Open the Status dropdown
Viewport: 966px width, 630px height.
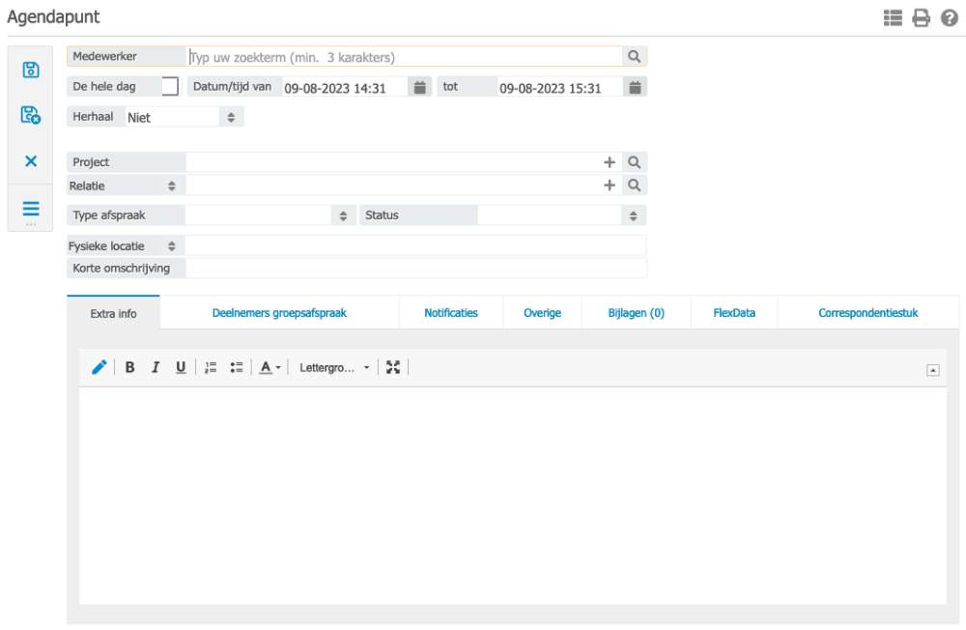click(x=561, y=215)
